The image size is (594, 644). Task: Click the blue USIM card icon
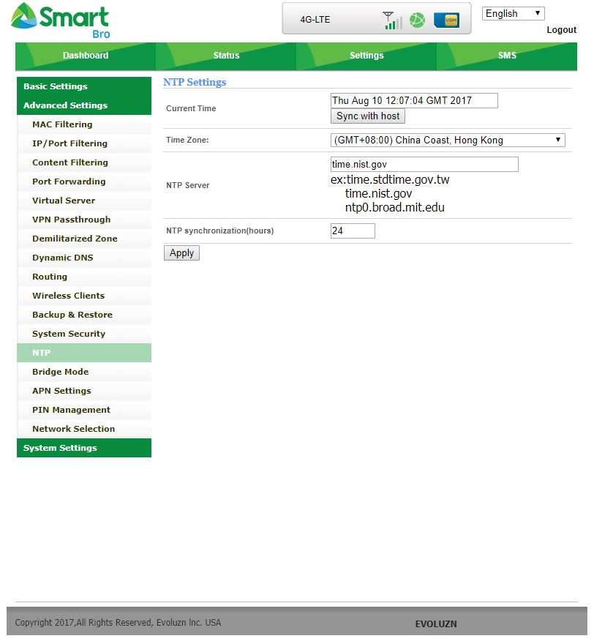tap(447, 20)
